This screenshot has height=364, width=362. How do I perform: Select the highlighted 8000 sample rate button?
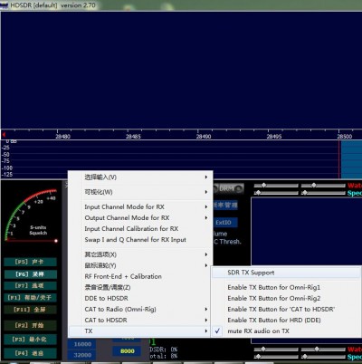[127, 351]
